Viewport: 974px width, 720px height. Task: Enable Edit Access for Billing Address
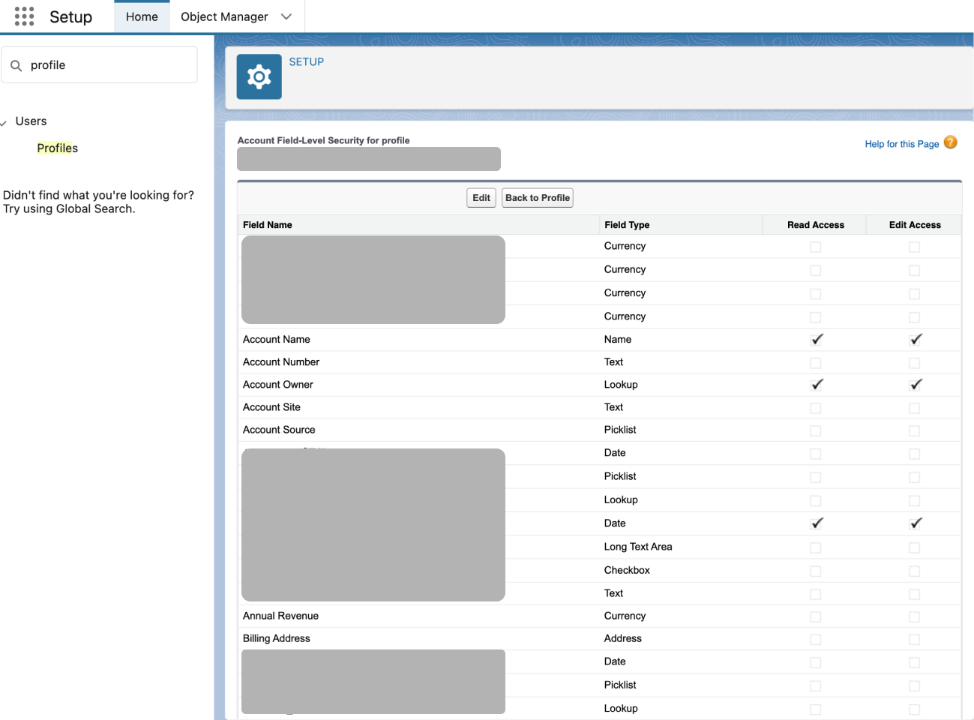(x=915, y=639)
